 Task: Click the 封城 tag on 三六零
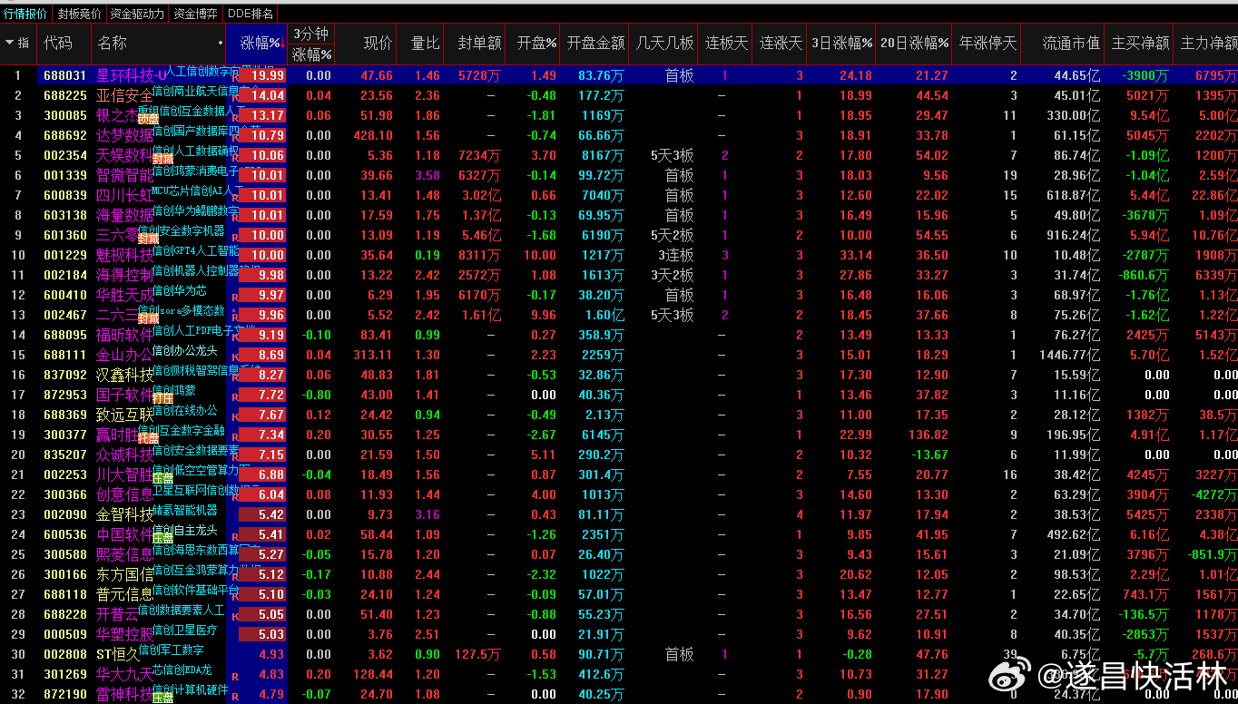tap(149, 238)
